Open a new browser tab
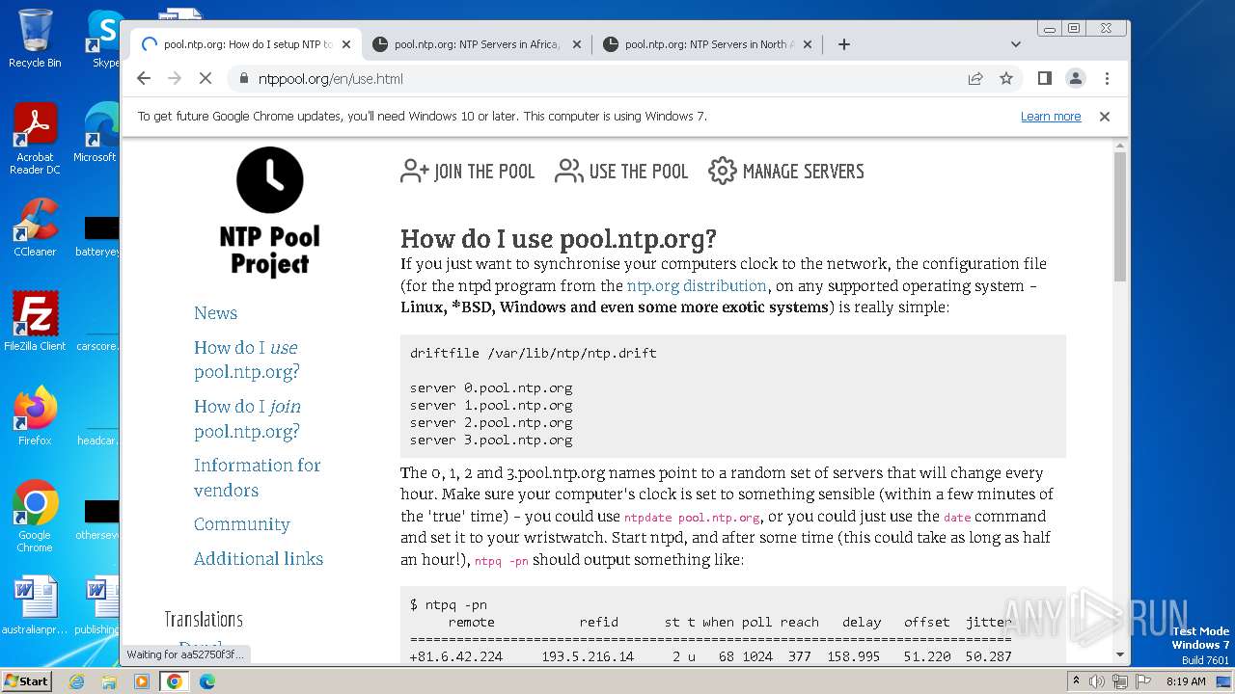Image resolution: width=1235 pixels, height=694 pixels. tap(844, 44)
